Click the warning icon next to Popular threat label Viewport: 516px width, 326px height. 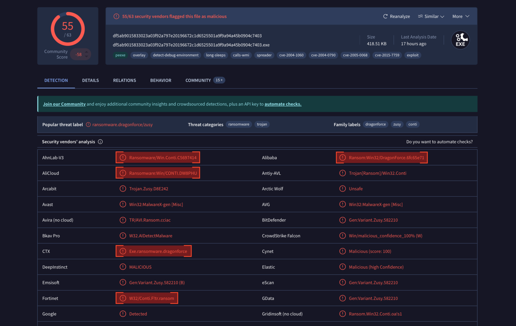point(88,124)
